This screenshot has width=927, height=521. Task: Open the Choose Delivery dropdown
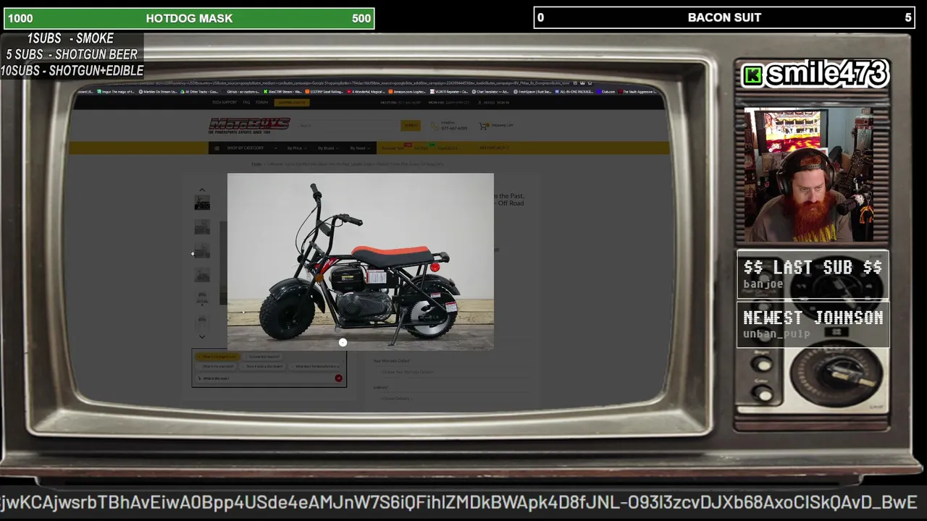pos(454,399)
